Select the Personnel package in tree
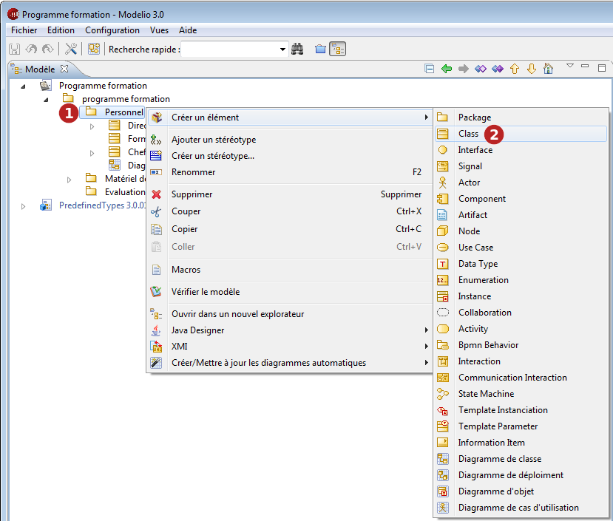 point(112,112)
